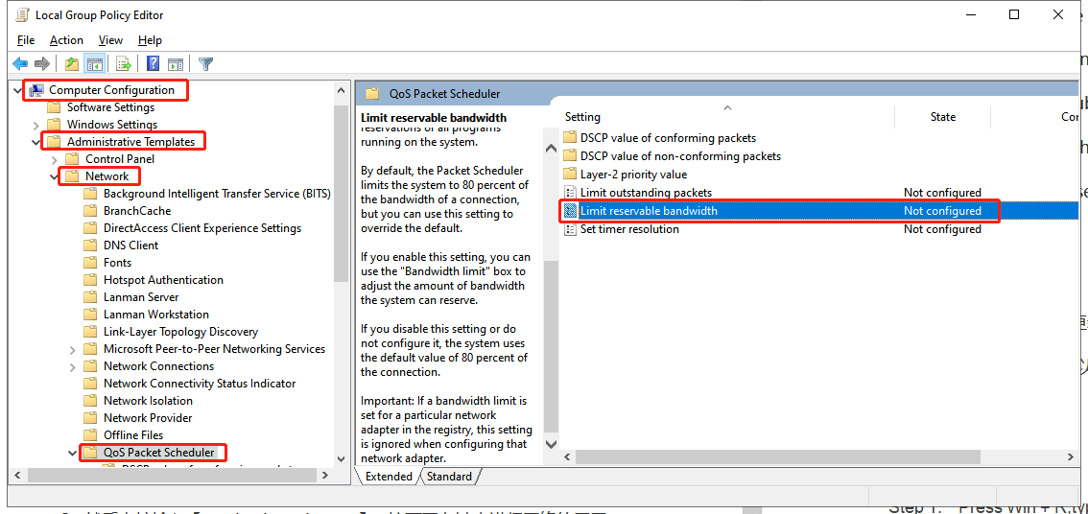This screenshot has height=514, width=1088.
Task: Click description pane scroll up arrow
Action: [x=551, y=148]
